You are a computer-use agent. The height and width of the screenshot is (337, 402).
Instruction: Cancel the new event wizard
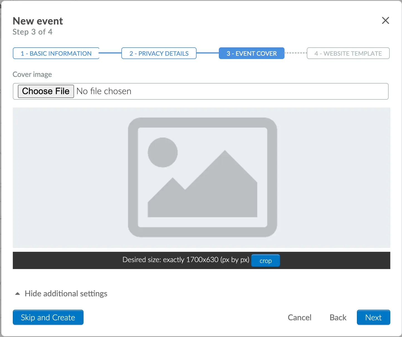[300, 318]
